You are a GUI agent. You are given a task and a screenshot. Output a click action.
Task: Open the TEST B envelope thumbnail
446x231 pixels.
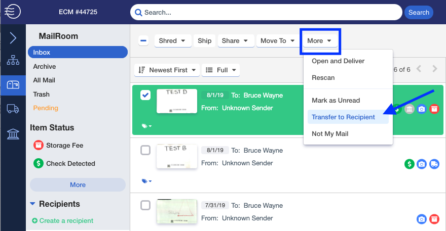[177, 156]
